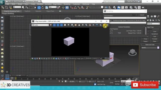Open the View reference coordinate dropdown

tap(53, 7)
